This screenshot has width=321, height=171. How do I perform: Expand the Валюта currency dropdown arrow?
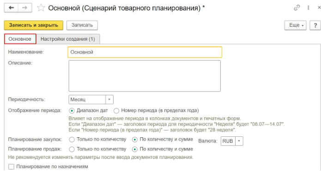pyautogui.click(x=239, y=141)
